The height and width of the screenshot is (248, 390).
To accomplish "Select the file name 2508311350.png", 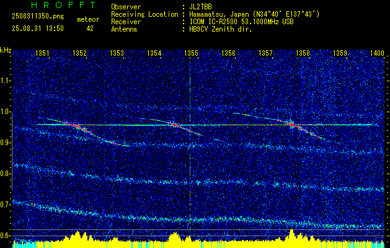I will coord(38,17).
